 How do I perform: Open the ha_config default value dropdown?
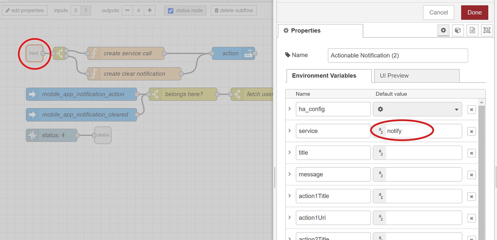(x=417, y=109)
